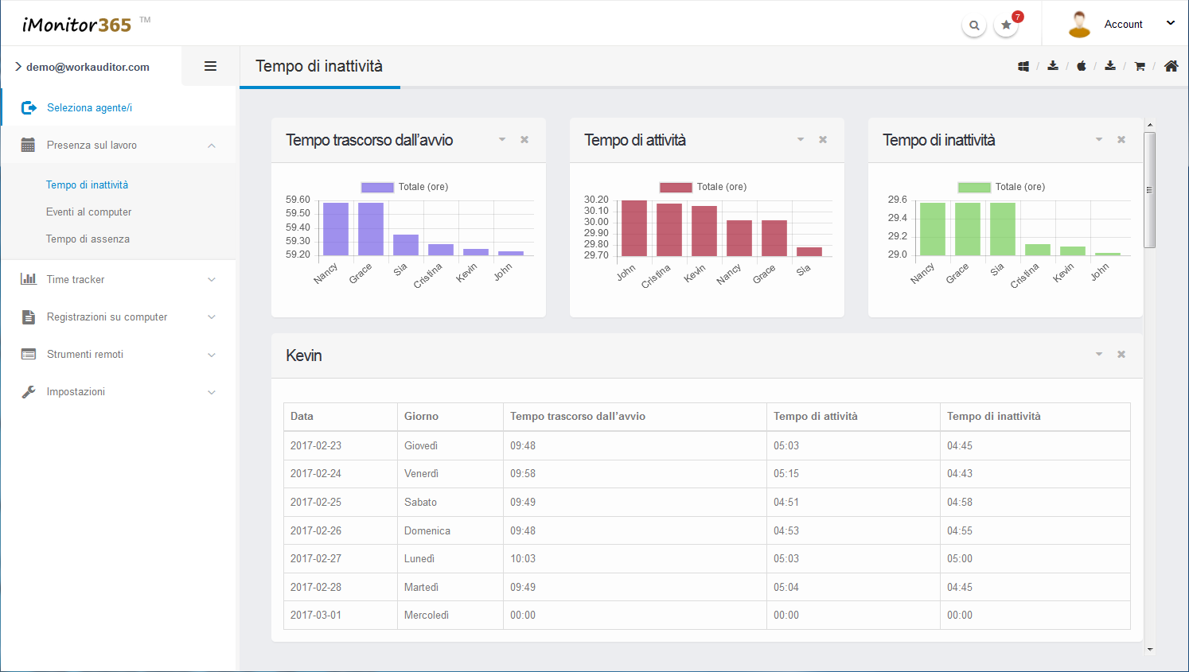Open the shopping cart icon
This screenshot has height=672, width=1189.
pyautogui.click(x=1140, y=66)
